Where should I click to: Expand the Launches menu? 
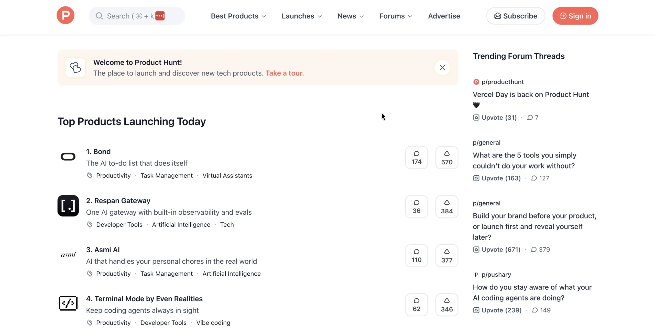click(x=302, y=16)
